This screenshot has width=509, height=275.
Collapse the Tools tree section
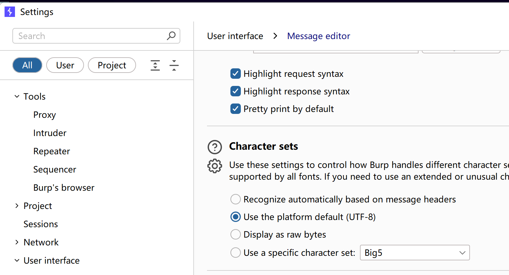tap(17, 97)
